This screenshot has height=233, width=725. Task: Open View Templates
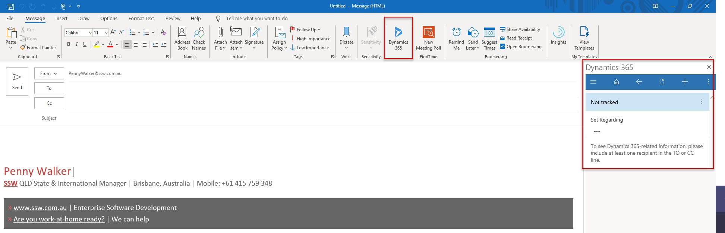coord(584,38)
